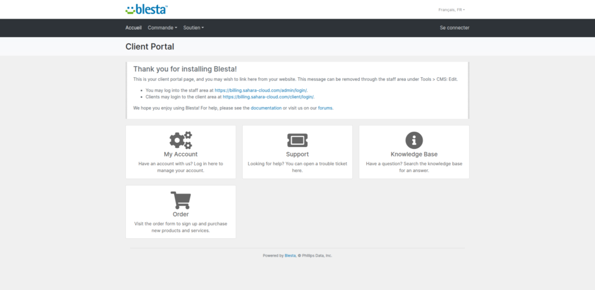Open the admin login URL link
This screenshot has width=595, height=290.
pos(261,90)
